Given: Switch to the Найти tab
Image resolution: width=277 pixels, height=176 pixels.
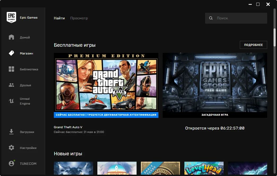Looking at the screenshot, I should tap(59, 18).
